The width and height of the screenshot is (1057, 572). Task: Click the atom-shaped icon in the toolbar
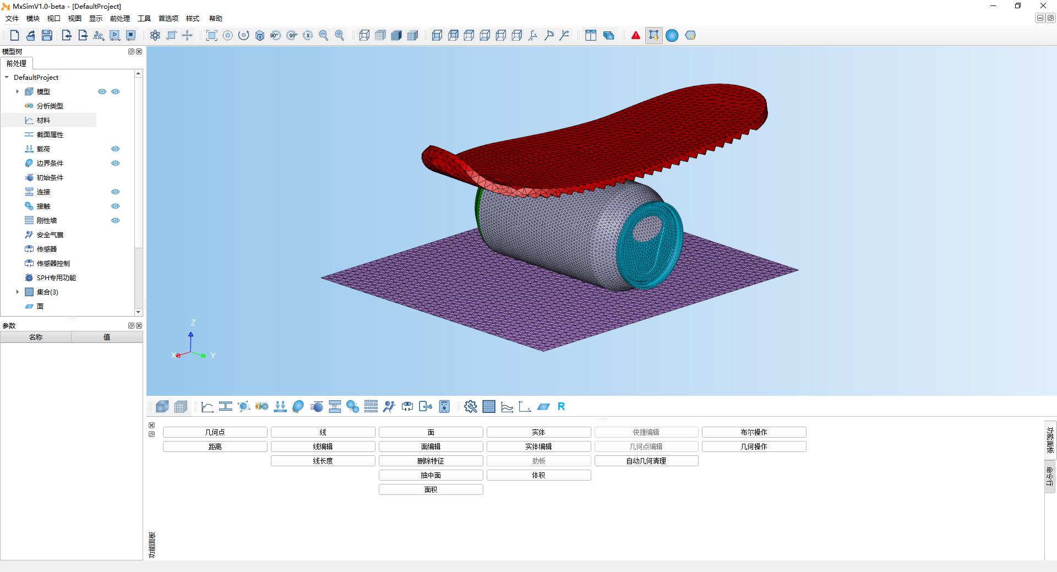(x=155, y=35)
